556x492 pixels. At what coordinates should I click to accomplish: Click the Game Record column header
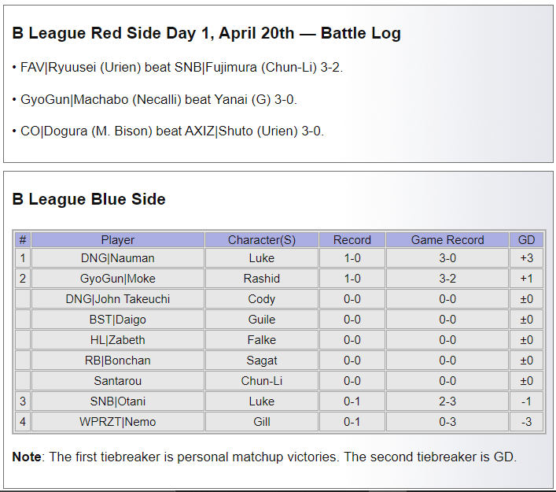tap(447, 240)
